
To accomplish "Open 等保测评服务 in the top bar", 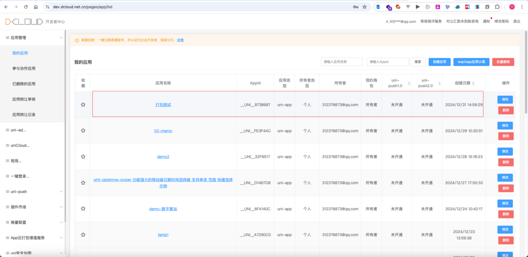I will click(x=431, y=22).
